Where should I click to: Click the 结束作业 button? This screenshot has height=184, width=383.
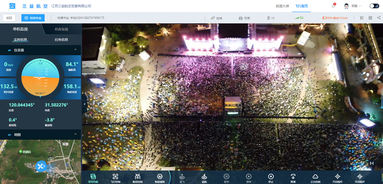click(x=33, y=18)
